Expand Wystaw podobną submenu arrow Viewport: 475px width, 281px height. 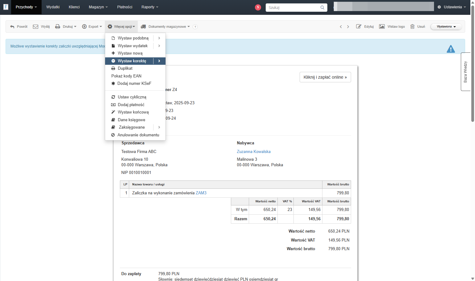[x=159, y=38]
